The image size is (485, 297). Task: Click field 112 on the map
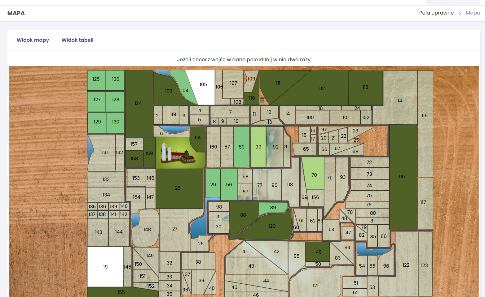pos(322,88)
